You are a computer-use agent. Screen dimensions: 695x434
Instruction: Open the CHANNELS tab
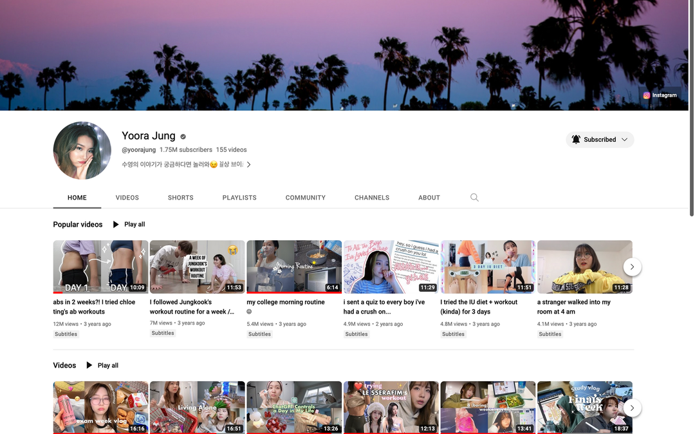[372, 198]
